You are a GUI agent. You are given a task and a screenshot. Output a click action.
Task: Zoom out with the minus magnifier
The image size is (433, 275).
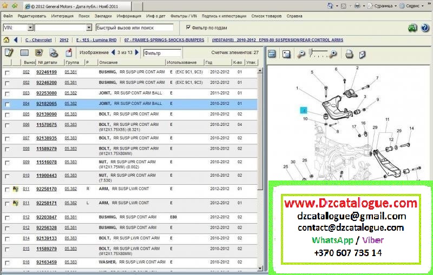301,54
